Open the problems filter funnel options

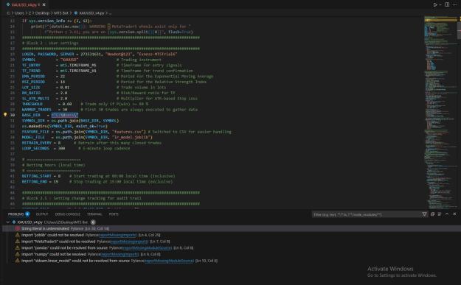424,214
